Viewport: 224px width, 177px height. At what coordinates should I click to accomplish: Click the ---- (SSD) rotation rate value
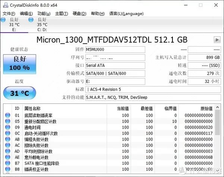tap(204, 66)
